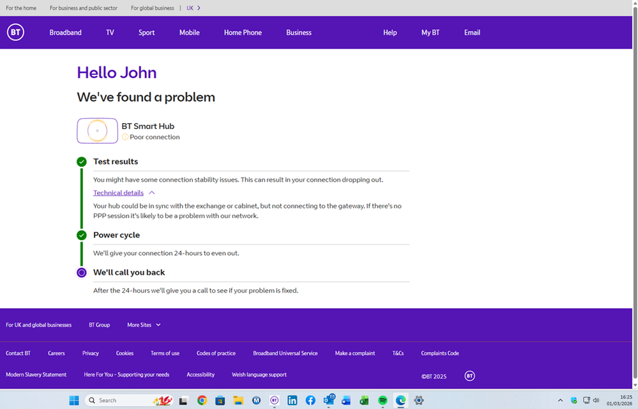Select the For the home tab

(x=21, y=8)
